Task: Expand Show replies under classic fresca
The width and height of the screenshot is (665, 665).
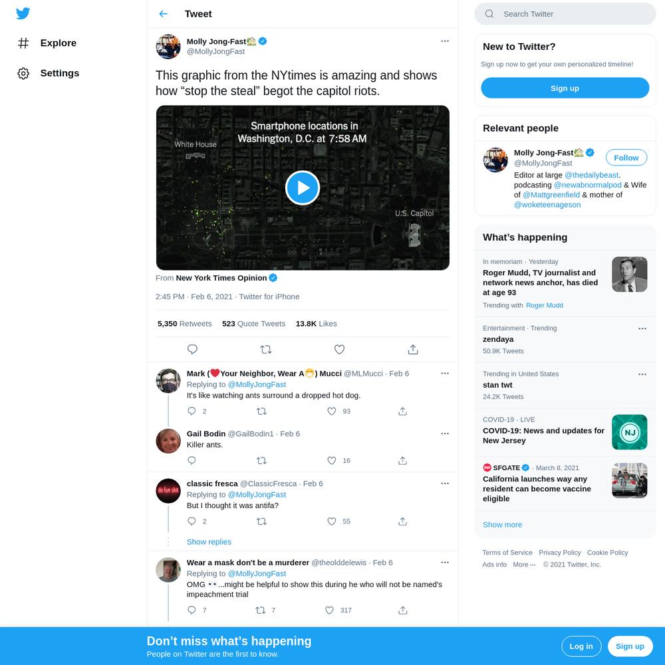Action: (x=209, y=541)
